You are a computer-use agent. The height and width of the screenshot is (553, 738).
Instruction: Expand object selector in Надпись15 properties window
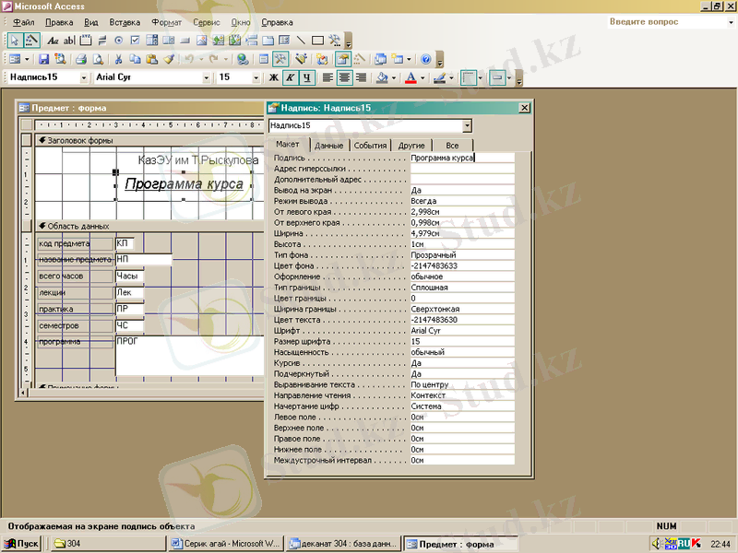tap(467, 125)
